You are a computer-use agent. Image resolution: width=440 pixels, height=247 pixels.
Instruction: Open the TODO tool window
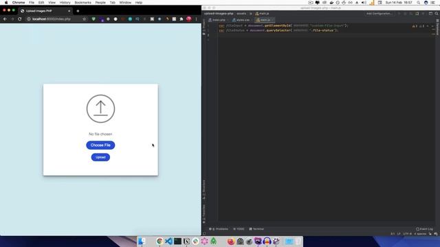pos(239,229)
